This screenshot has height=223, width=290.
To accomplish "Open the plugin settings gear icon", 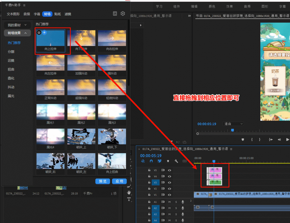I will (123, 14).
